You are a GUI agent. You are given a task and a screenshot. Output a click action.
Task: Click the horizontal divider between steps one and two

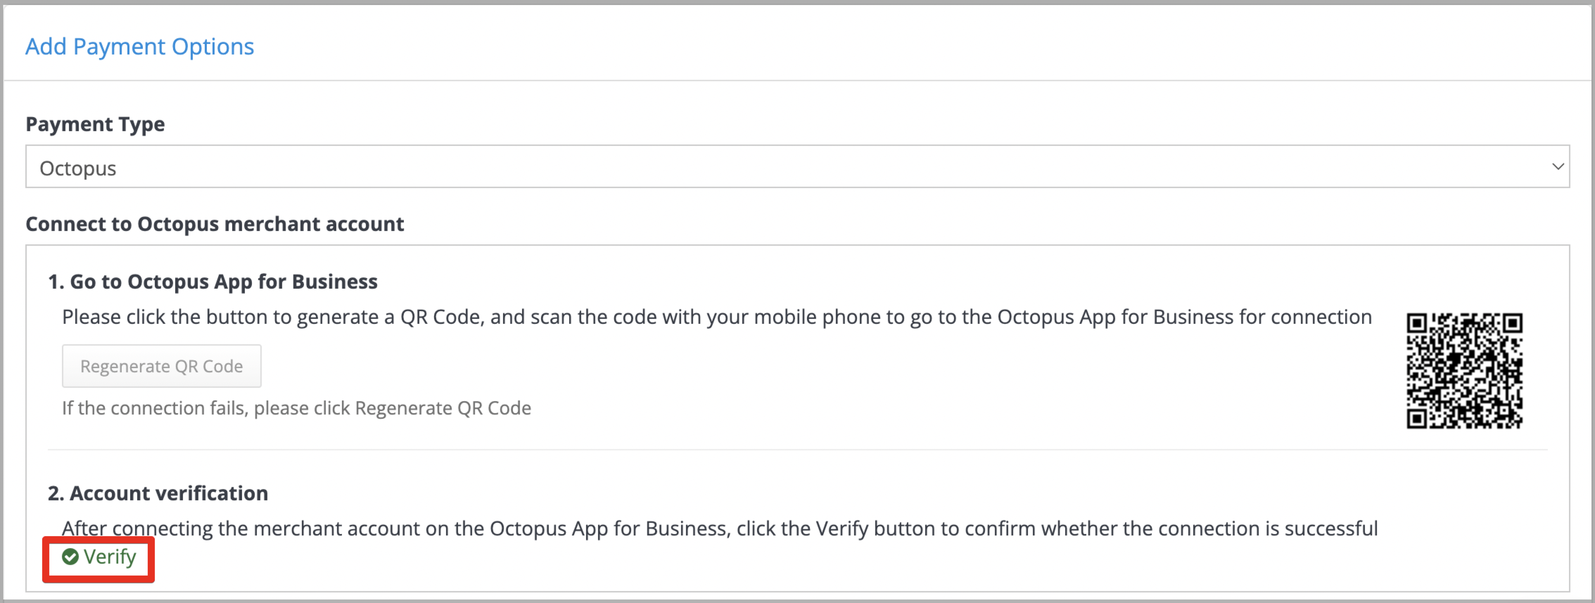pyautogui.click(x=797, y=449)
